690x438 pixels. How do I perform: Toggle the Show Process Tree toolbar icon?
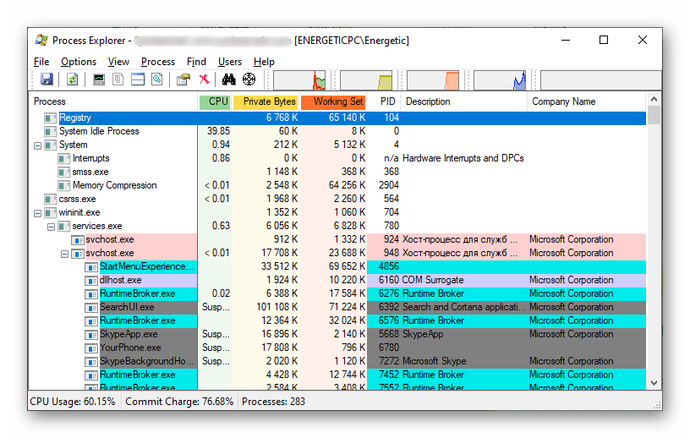tap(118, 79)
